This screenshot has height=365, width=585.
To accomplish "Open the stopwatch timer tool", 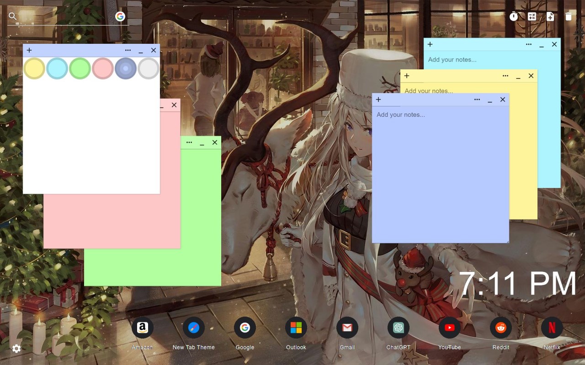I will click(514, 16).
